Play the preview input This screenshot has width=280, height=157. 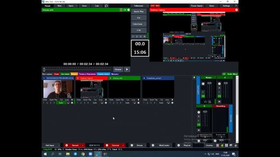[x=127, y=69]
